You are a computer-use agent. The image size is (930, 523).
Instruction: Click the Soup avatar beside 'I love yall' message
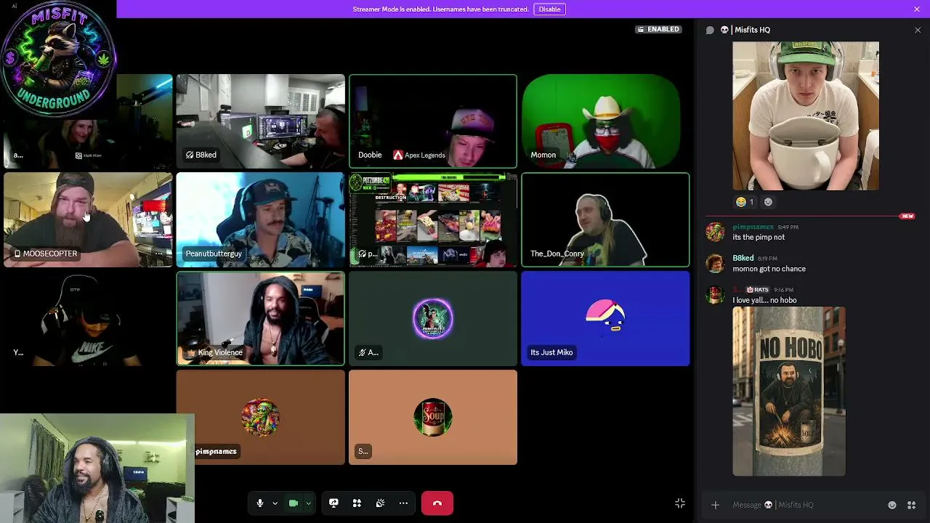715,295
